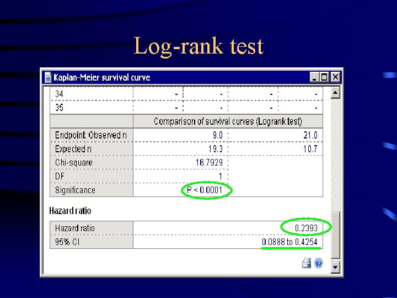
Task: Click the vertical scrollbar thumb
Action: click(x=335, y=235)
